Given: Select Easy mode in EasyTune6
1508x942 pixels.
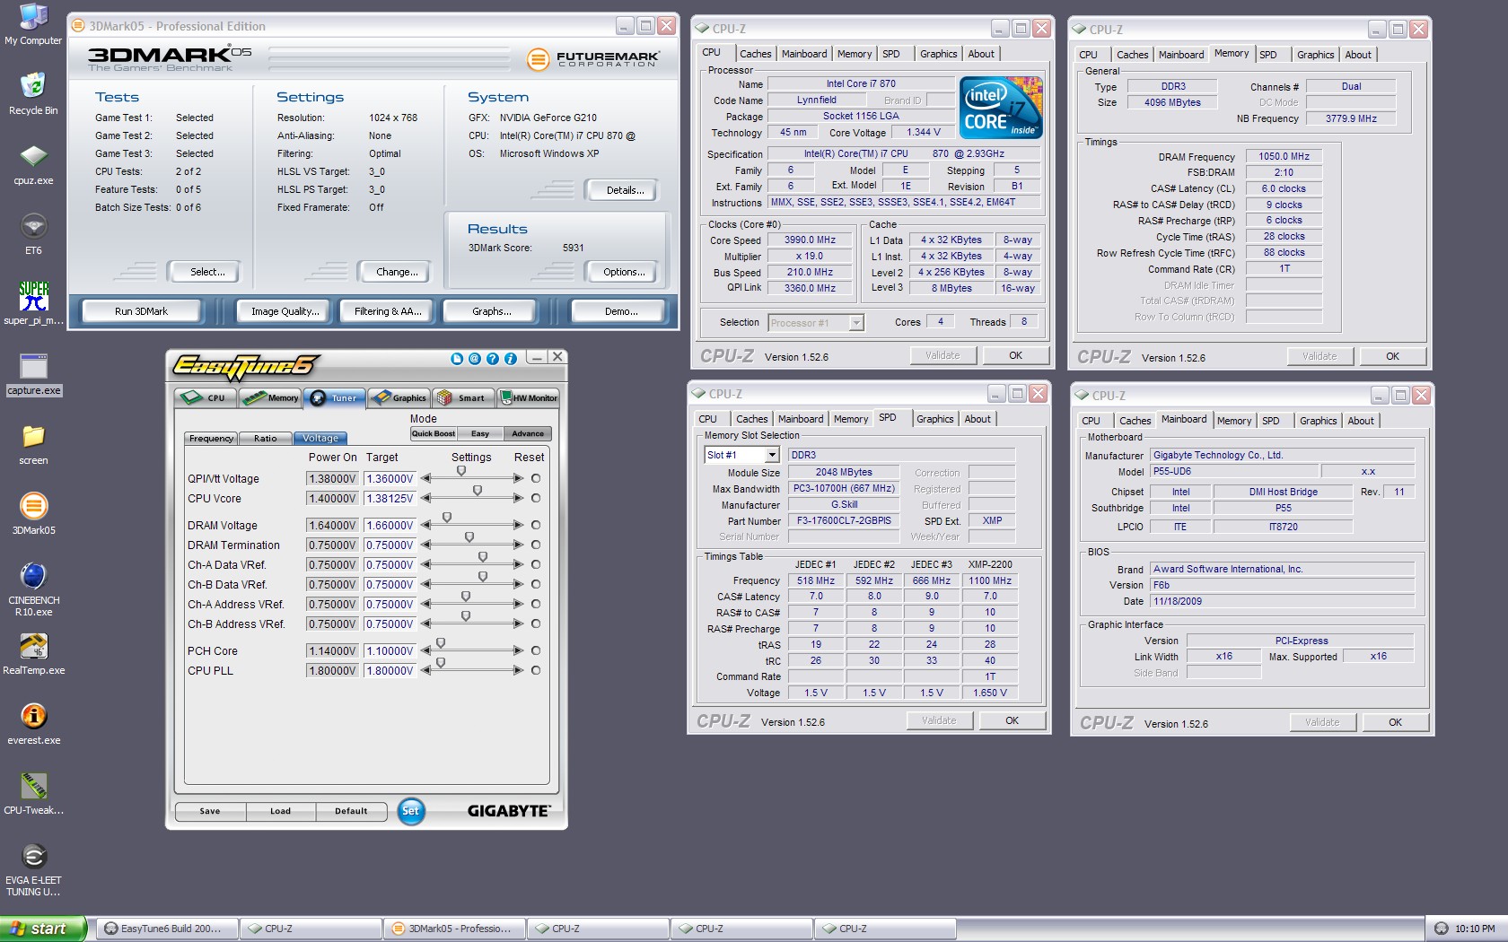Looking at the screenshot, I should coord(480,434).
